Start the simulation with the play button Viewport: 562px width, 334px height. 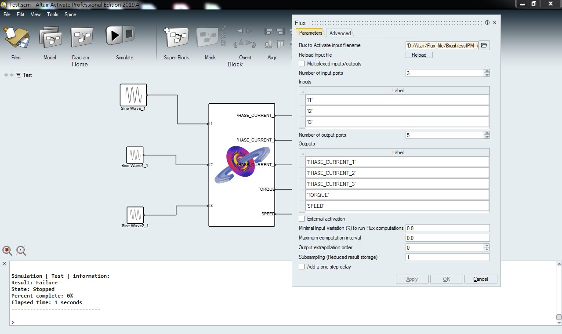pos(114,35)
